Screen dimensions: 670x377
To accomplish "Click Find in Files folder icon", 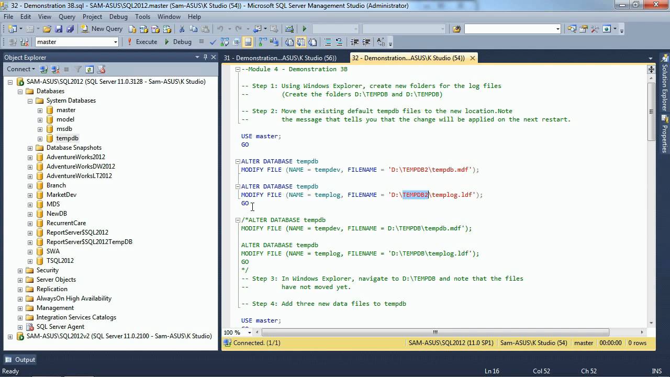I will click(456, 29).
